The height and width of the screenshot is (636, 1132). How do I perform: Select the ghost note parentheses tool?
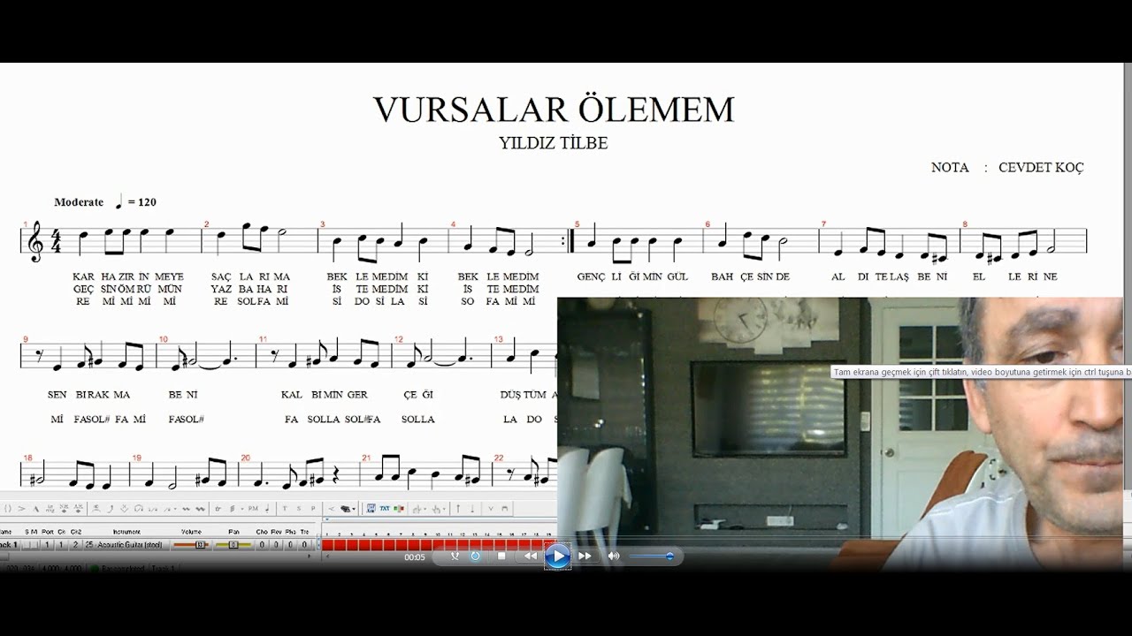[x=7, y=509]
